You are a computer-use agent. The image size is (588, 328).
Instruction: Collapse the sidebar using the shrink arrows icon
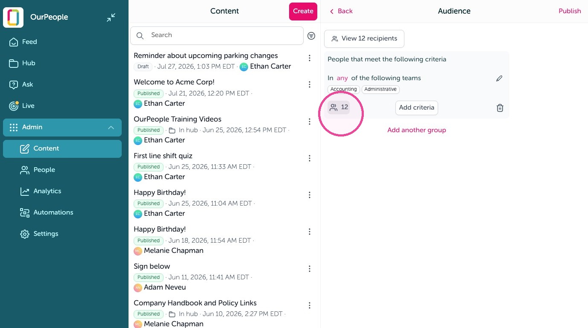[111, 17]
